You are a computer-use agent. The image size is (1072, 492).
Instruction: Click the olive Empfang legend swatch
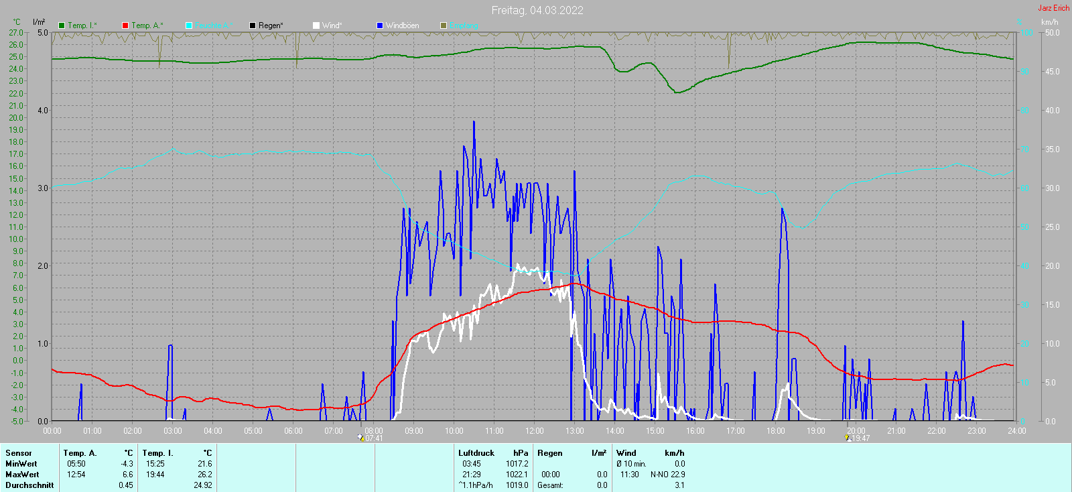444,25
